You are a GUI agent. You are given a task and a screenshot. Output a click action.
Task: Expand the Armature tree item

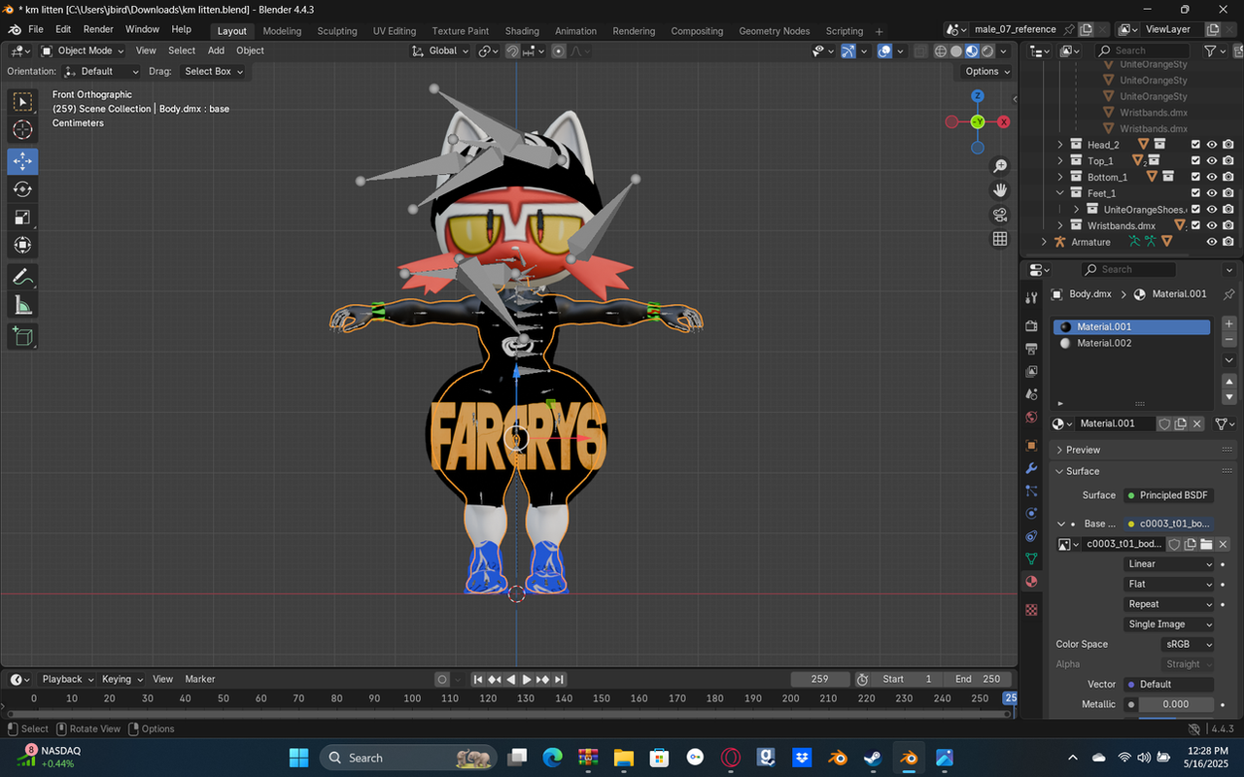click(x=1045, y=242)
